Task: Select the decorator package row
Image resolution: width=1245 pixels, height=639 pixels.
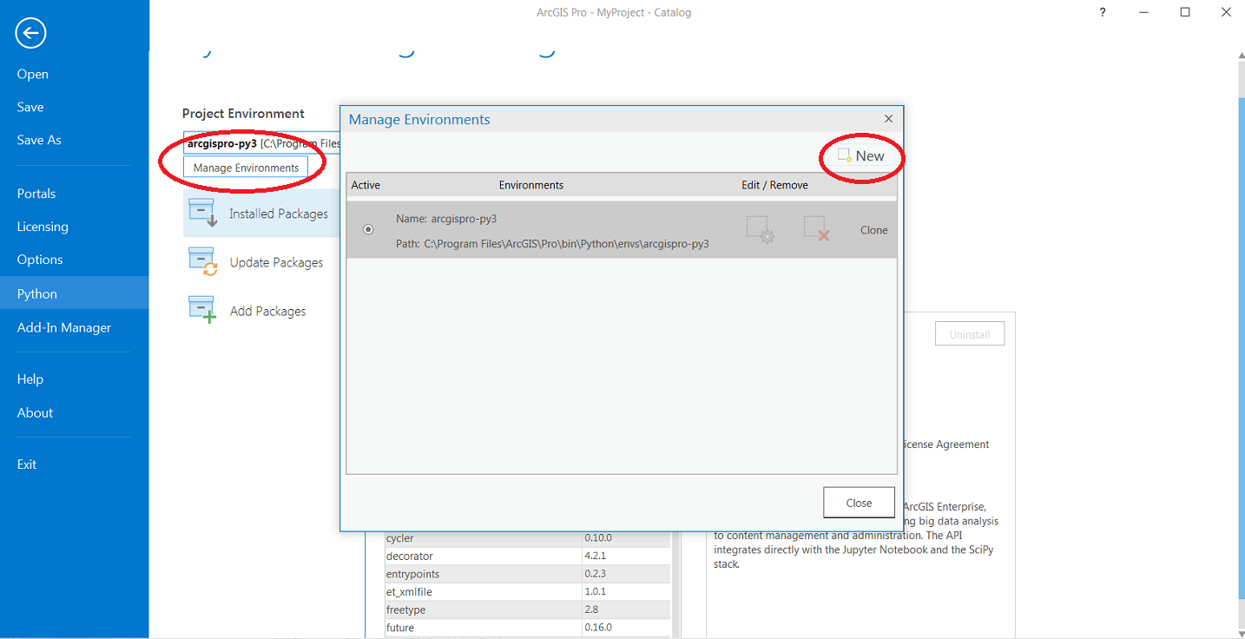Action: pyautogui.click(x=528, y=556)
